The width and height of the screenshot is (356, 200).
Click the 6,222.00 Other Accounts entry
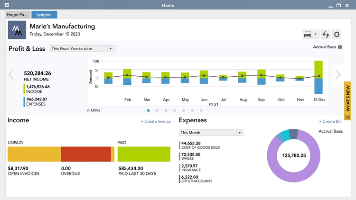[x=197, y=179]
